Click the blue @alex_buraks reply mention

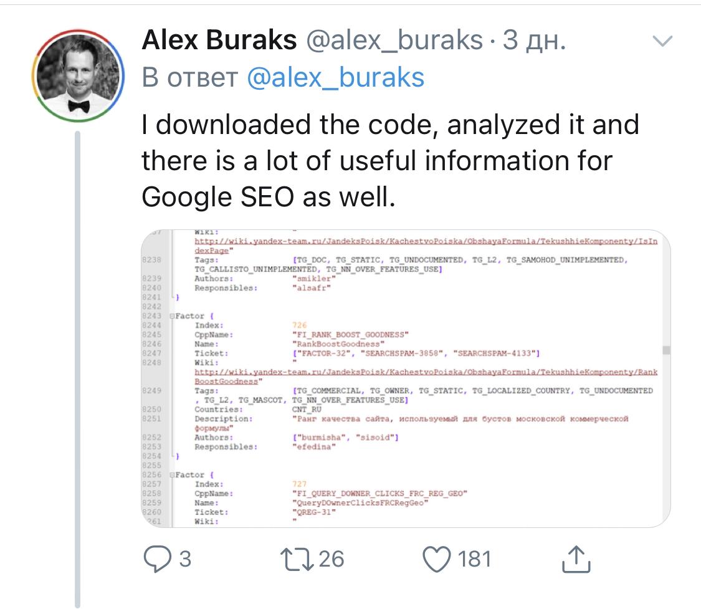[336, 77]
